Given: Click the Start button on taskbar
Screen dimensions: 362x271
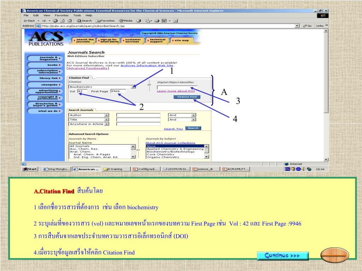Looking at the screenshot, I should pyautogui.click(x=30, y=169).
